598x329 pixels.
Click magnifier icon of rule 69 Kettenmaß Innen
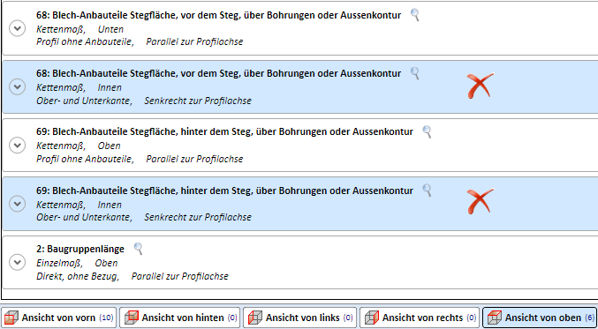point(428,190)
